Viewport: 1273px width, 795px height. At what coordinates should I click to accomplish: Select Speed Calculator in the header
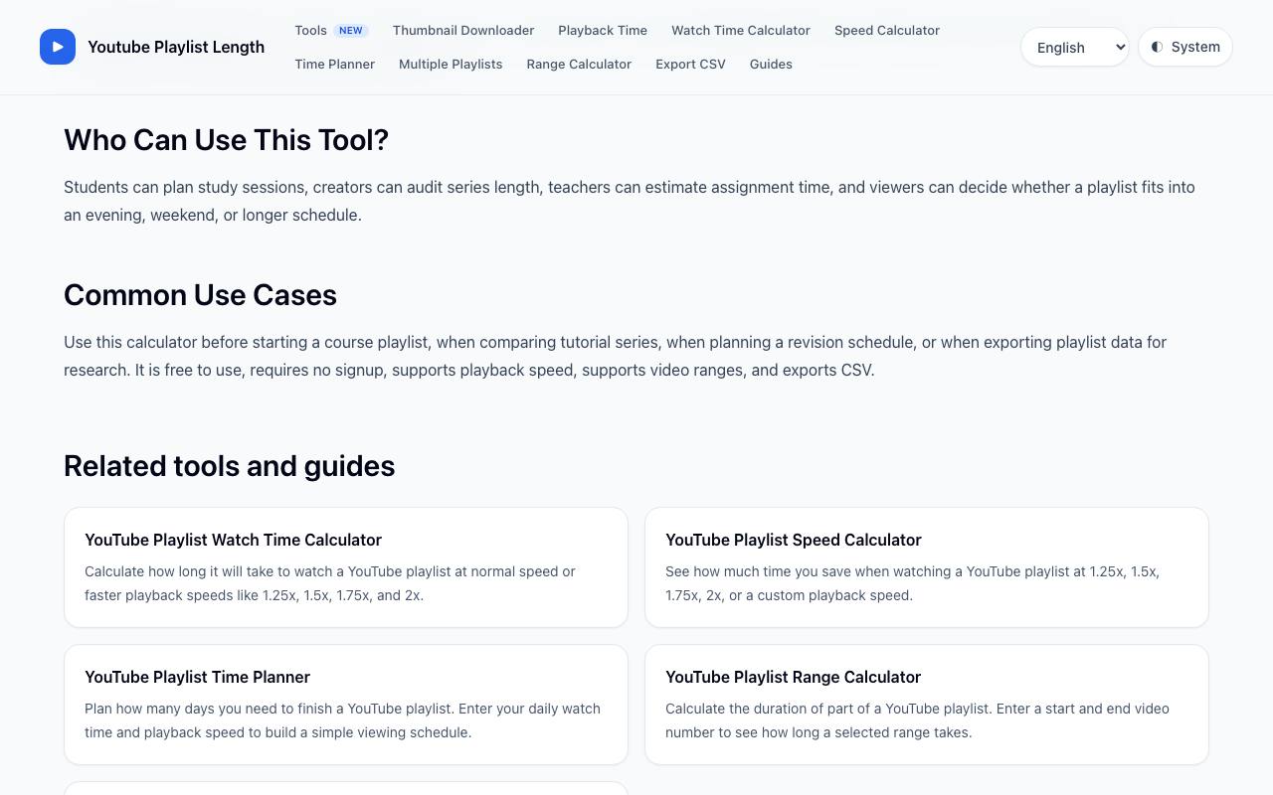887,31
